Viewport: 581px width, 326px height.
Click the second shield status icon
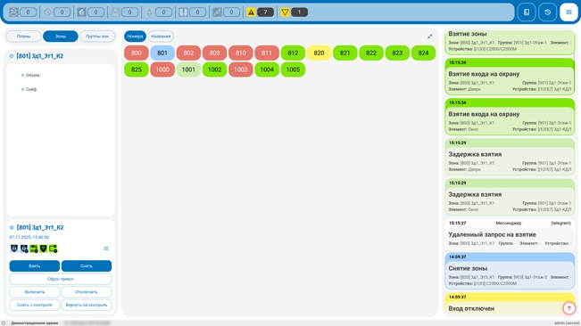click(24, 249)
